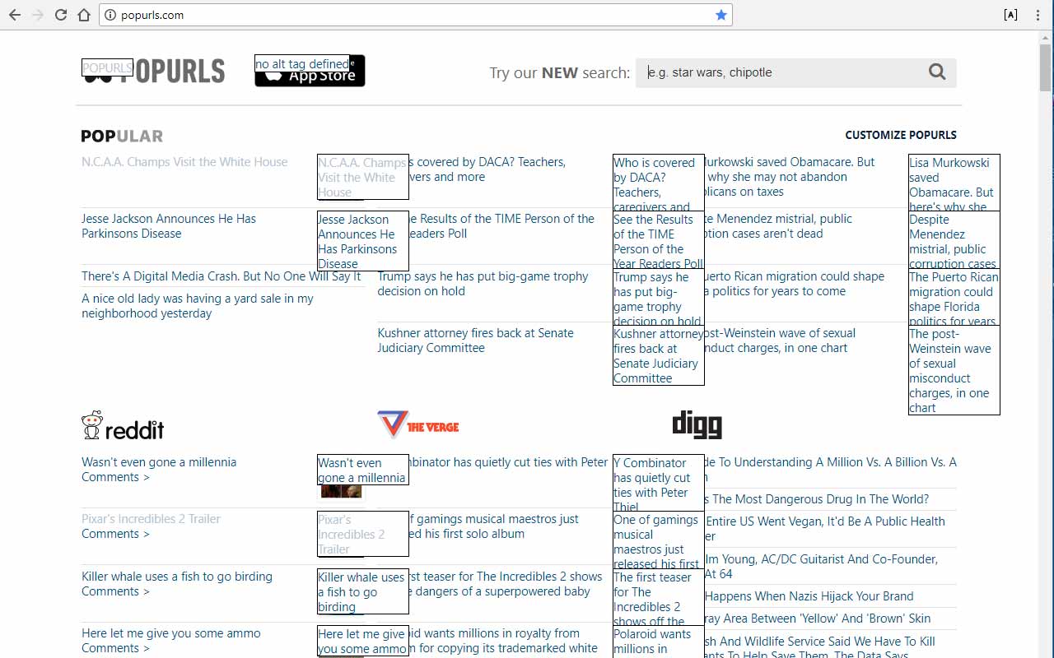Image resolution: width=1054 pixels, height=658 pixels.
Task: Open 'Results of the TIME Person of the Year' story
Action: 501,226
